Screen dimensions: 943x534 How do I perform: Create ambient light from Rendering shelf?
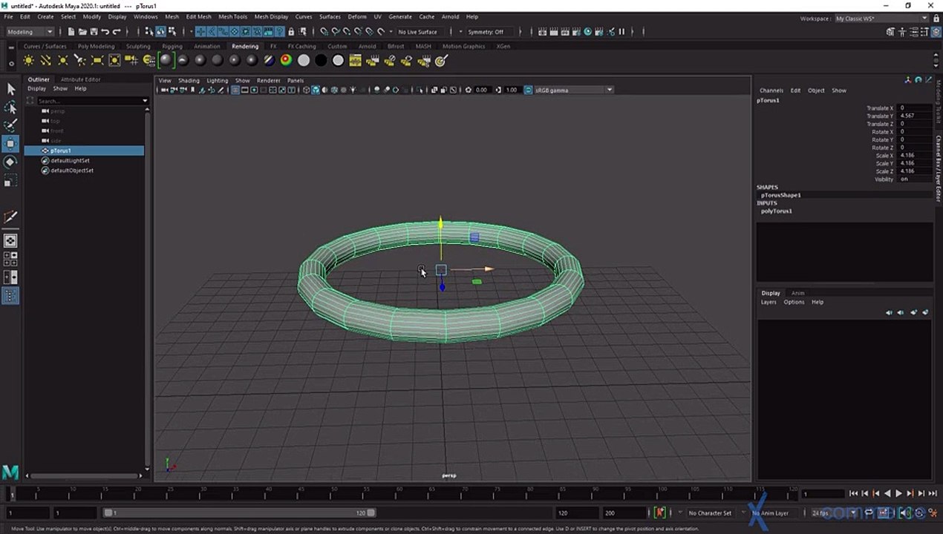tap(28, 61)
